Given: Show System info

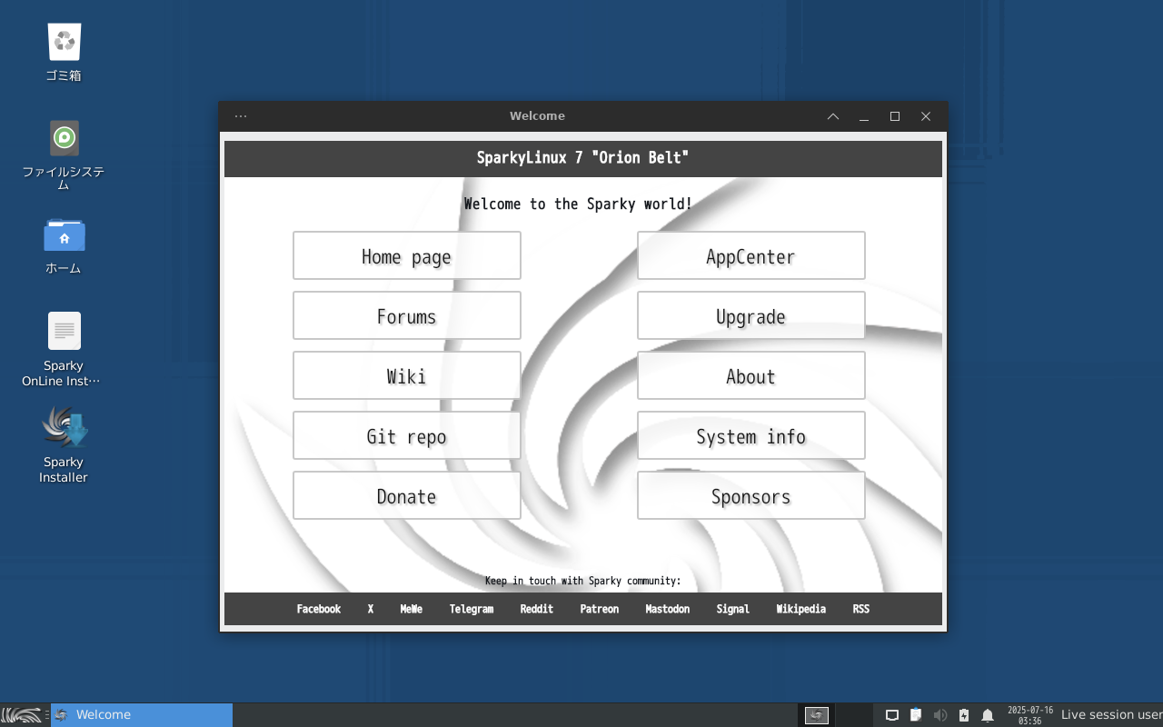Looking at the screenshot, I should coord(751,435).
